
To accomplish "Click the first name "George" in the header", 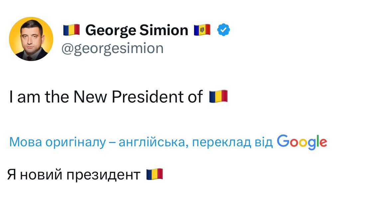I will pos(110,31).
